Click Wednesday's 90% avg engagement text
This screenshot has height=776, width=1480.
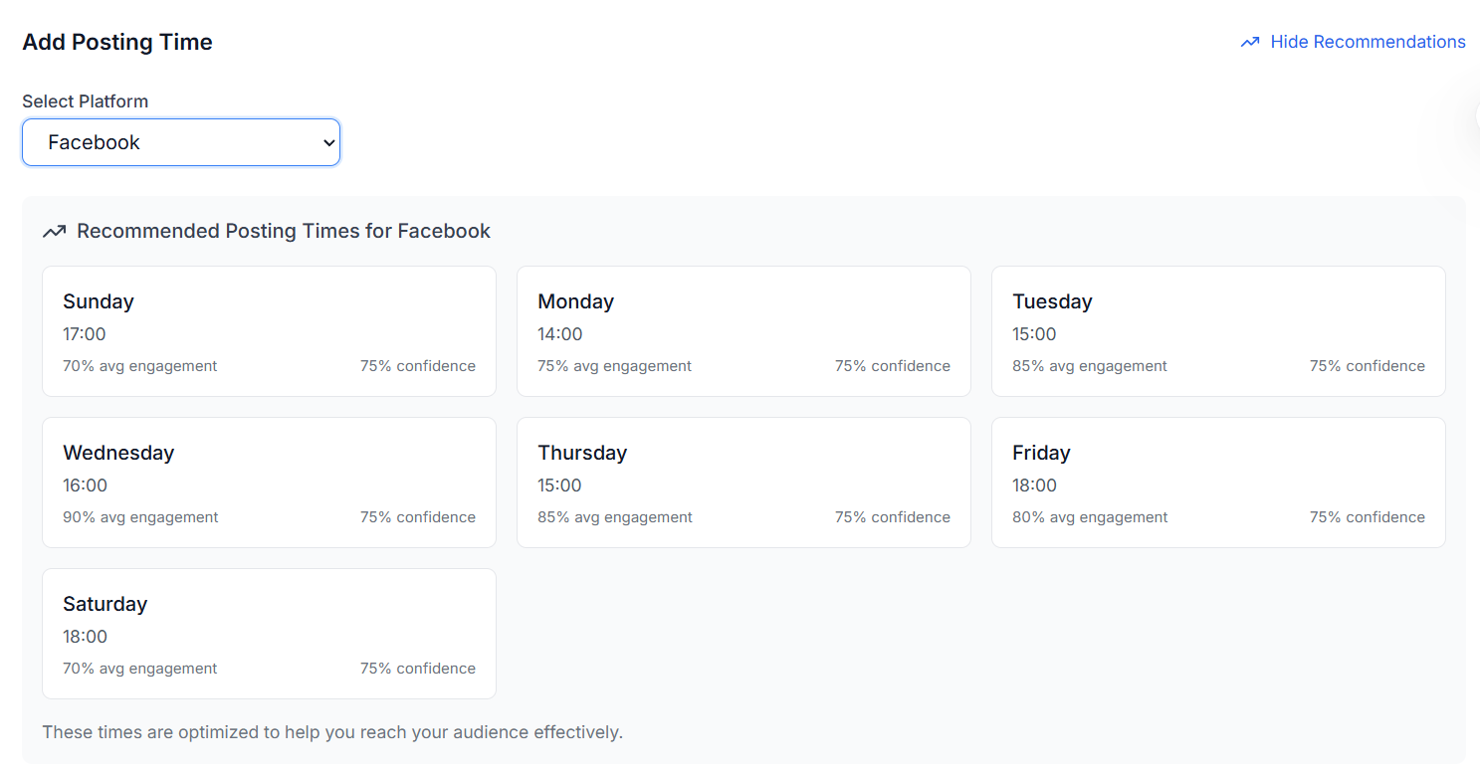pyautogui.click(x=140, y=517)
